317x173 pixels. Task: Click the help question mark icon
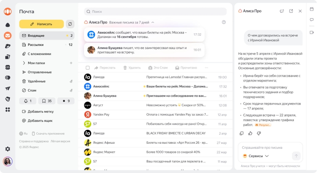tap(224, 23)
